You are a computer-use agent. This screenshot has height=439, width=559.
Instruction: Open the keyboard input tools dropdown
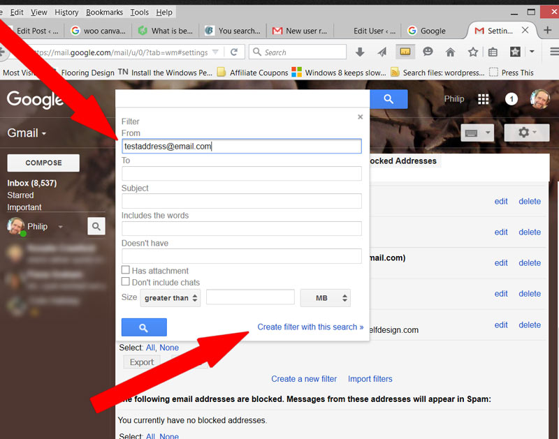477,133
